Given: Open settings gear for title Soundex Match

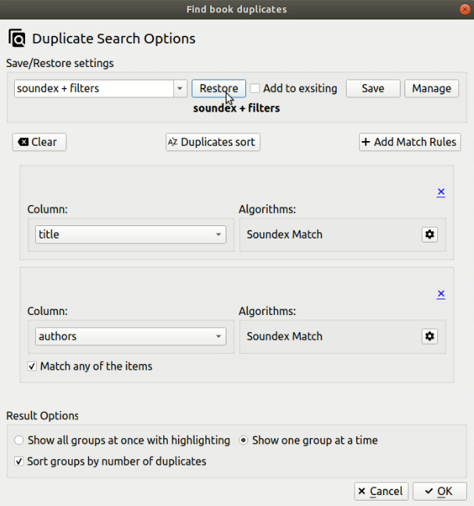Looking at the screenshot, I should pyautogui.click(x=429, y=235).
